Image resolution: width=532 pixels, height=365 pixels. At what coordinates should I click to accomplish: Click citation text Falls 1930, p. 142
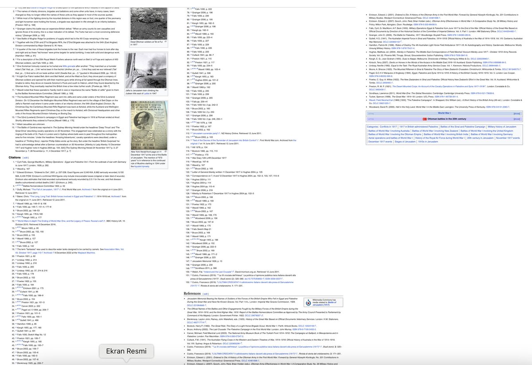[25, 246]
